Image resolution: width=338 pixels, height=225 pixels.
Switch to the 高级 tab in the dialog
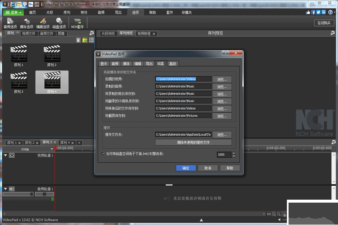coord(172,64)
